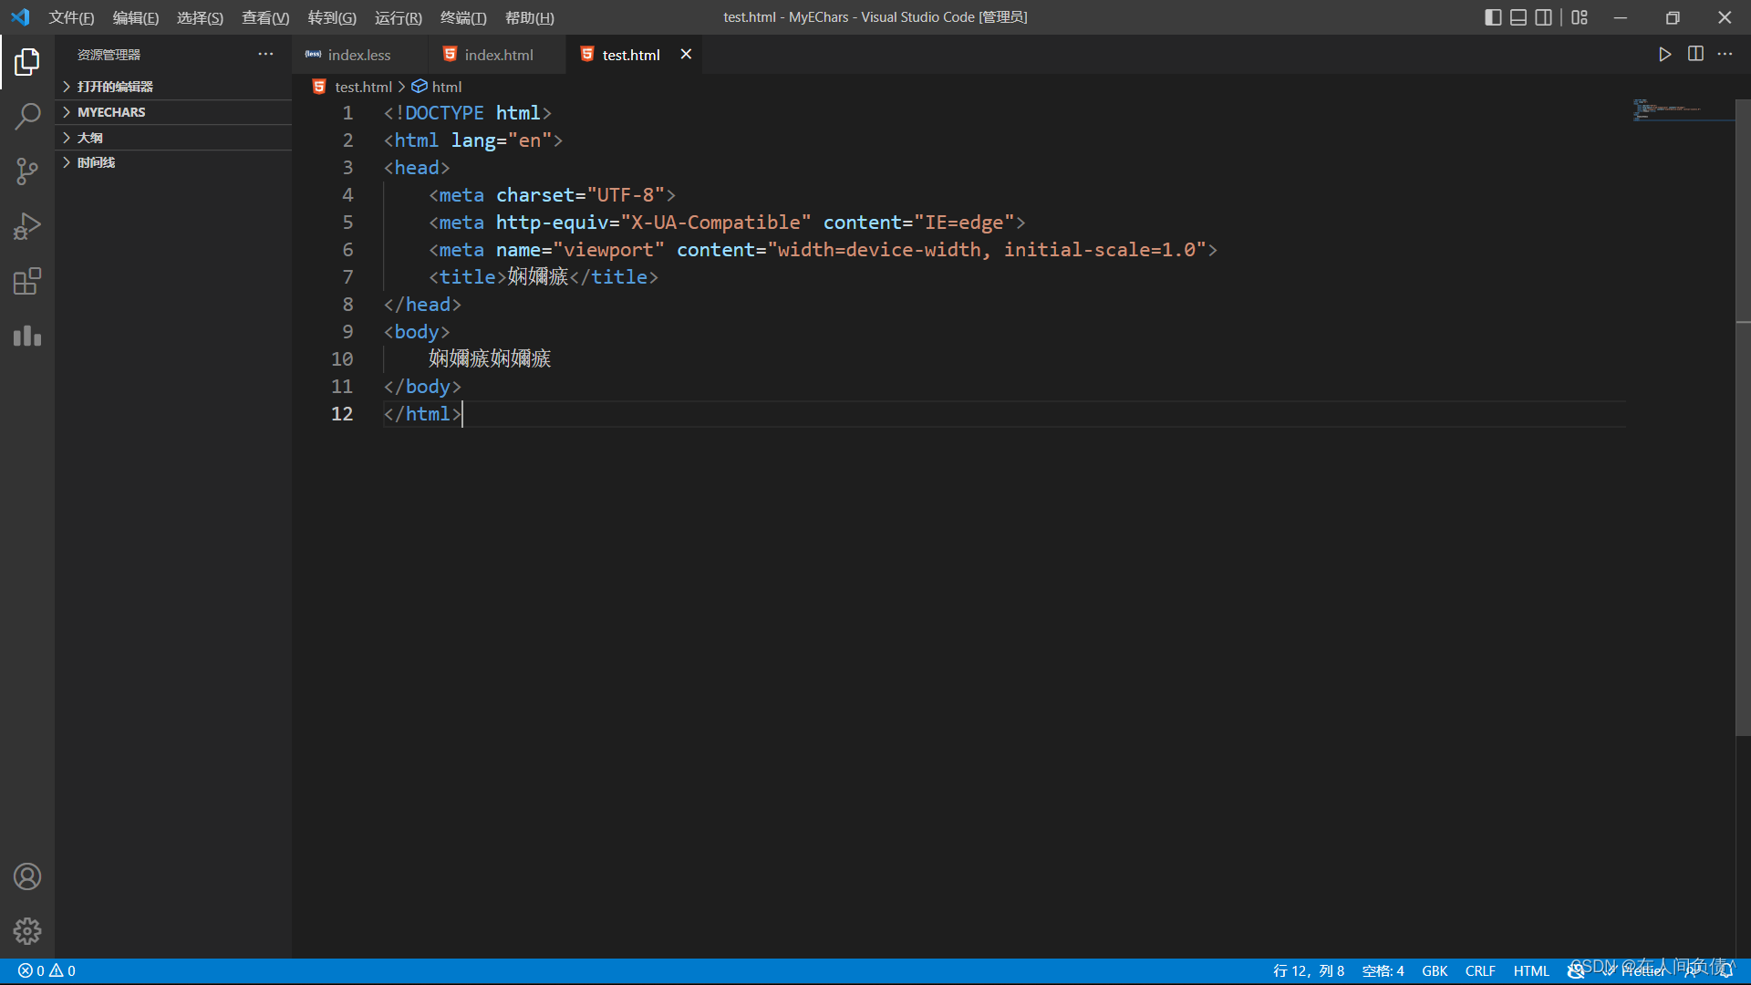Change the GBK file encoding in status bar
The image size is (1751, 985).
point(1435,971)
